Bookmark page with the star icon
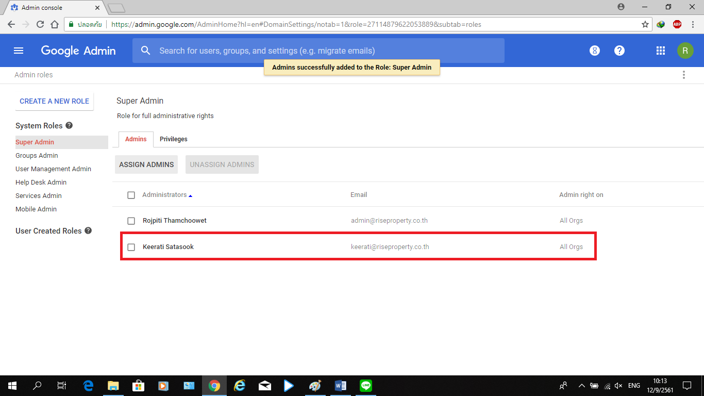This screenshot has width=704, height=396. point(645,24)
